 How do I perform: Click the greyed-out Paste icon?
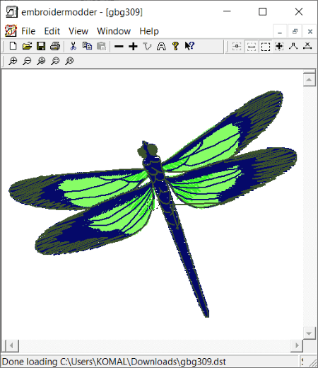(101, 46)
